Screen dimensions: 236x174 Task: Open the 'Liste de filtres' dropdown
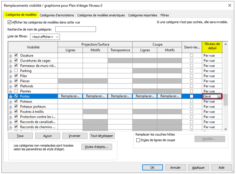tap(45, 36)
